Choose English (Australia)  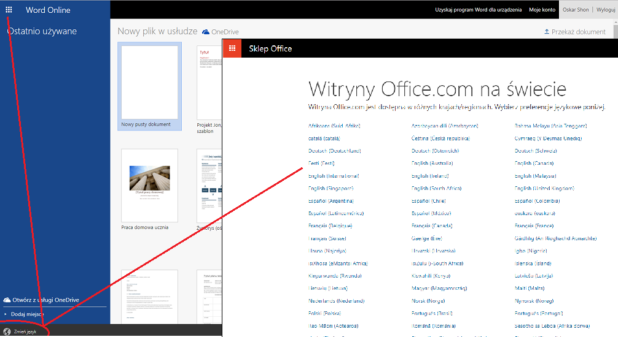(432, 163)
